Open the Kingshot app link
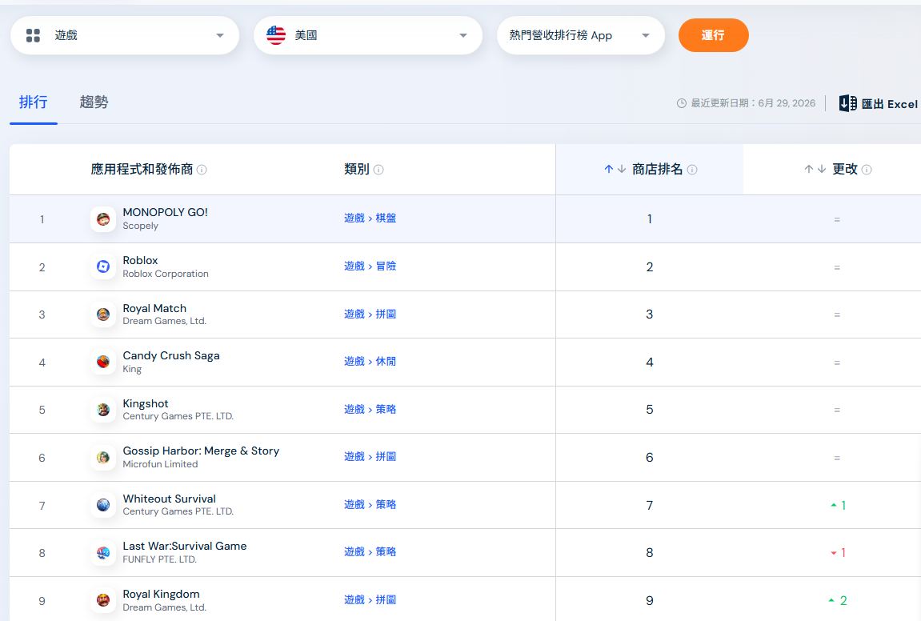Screen dimensions: 921x621 click(x=146, y=403)
